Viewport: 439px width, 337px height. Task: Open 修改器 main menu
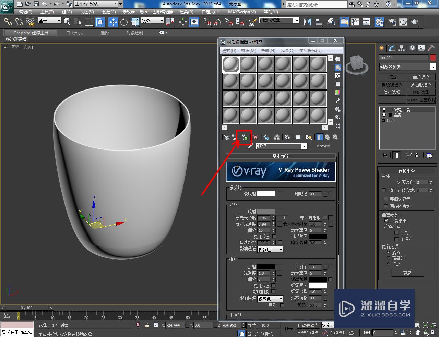click(x=129, y=12)
